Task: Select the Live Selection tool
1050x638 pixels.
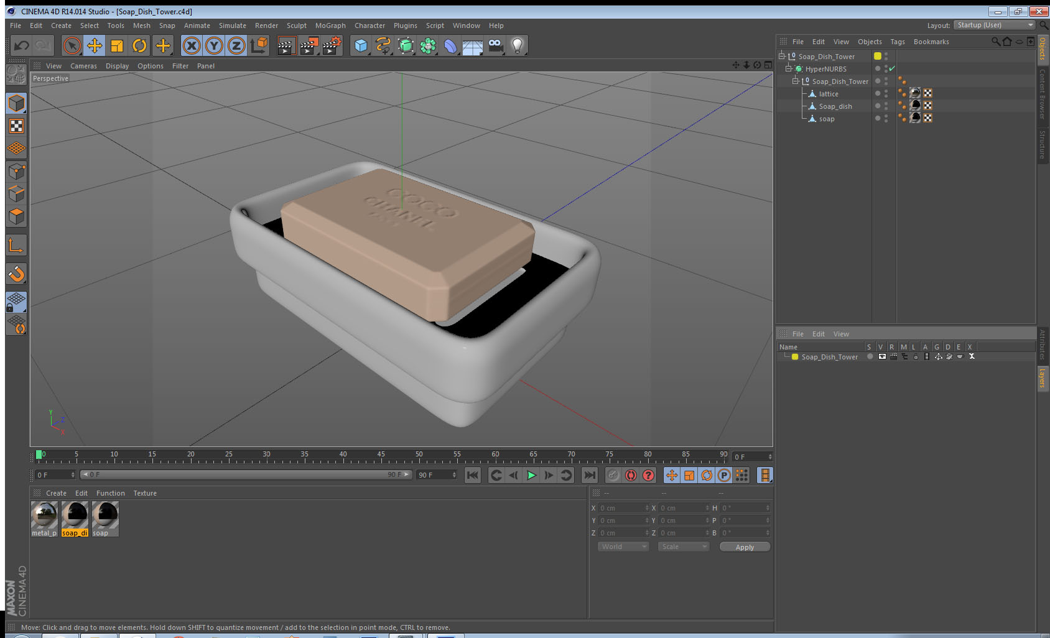Action: (72, 45)
